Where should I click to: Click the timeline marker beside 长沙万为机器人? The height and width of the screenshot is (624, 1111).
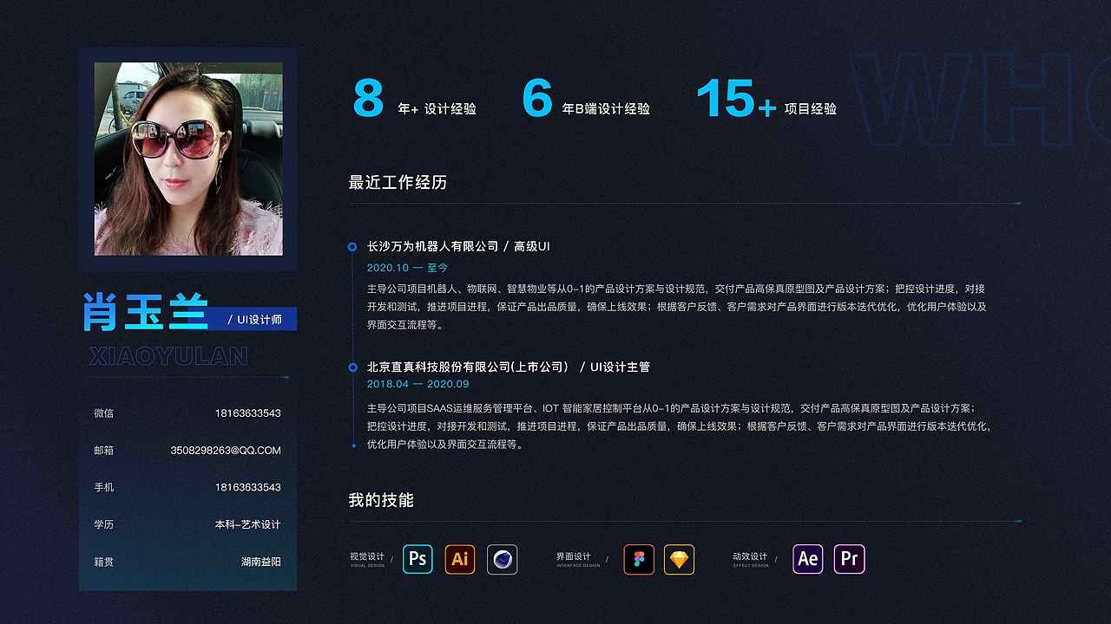tap(352, 247)
